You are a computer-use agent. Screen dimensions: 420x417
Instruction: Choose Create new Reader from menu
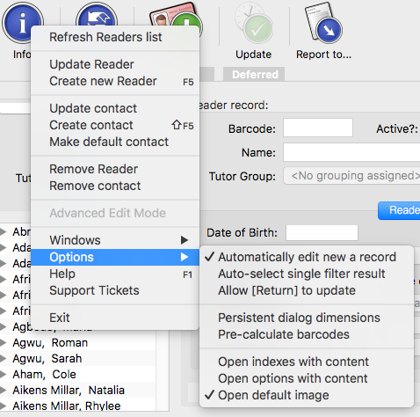(x=115, y=81)
